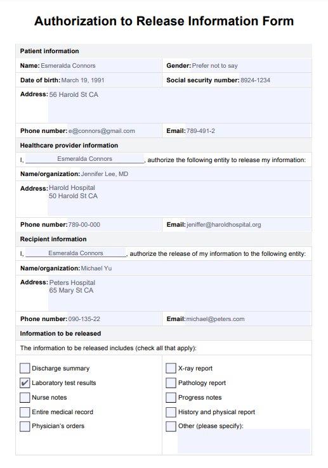Click the Gender field showing Prefer not to say
This screenshot has height=468, width=328.
(251, 66)
